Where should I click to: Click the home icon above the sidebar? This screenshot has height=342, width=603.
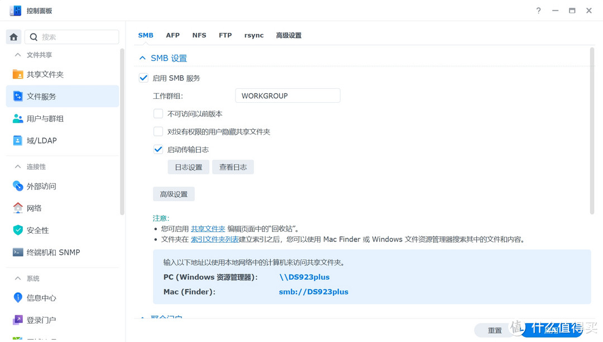[13, 36]
